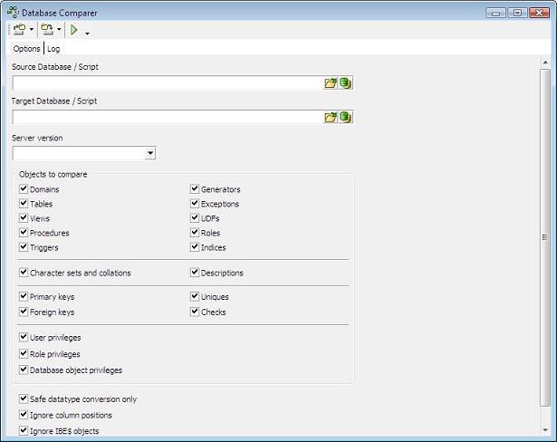Expand the Run button dropdown arrow

coord(87,32)
